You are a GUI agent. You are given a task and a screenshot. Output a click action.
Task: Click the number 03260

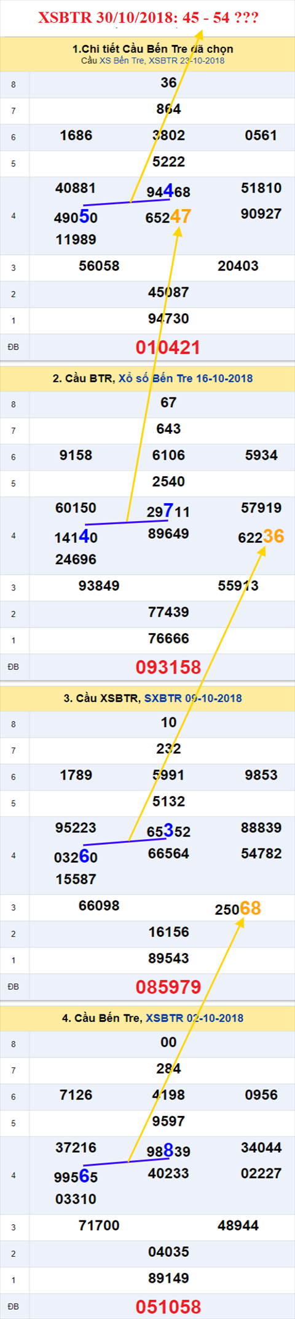pos(76,857)
